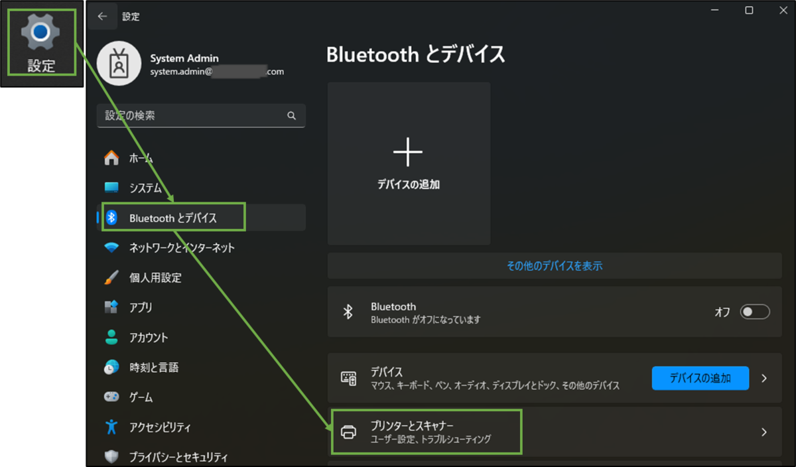Click the アクセシビリティ figure icon
The width and height of the screenshot is (796, 467).
111,427
